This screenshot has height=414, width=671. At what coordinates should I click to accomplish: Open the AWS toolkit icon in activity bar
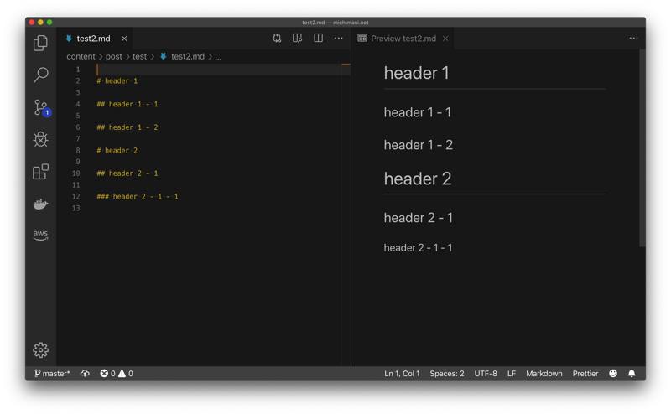40,235
